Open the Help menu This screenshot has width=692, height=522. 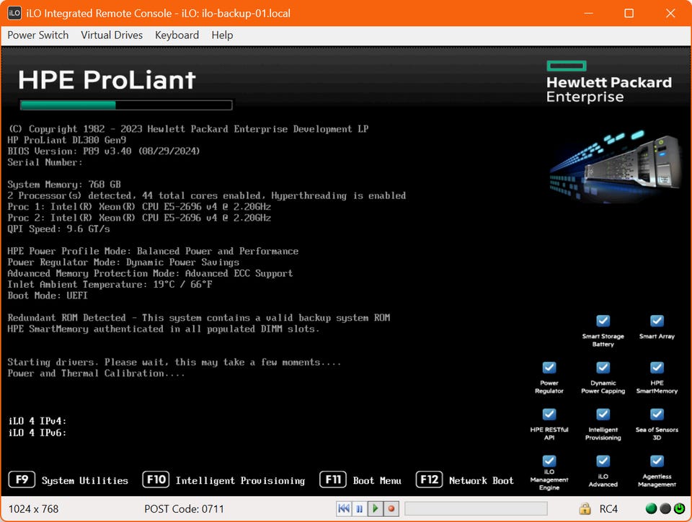222,35
